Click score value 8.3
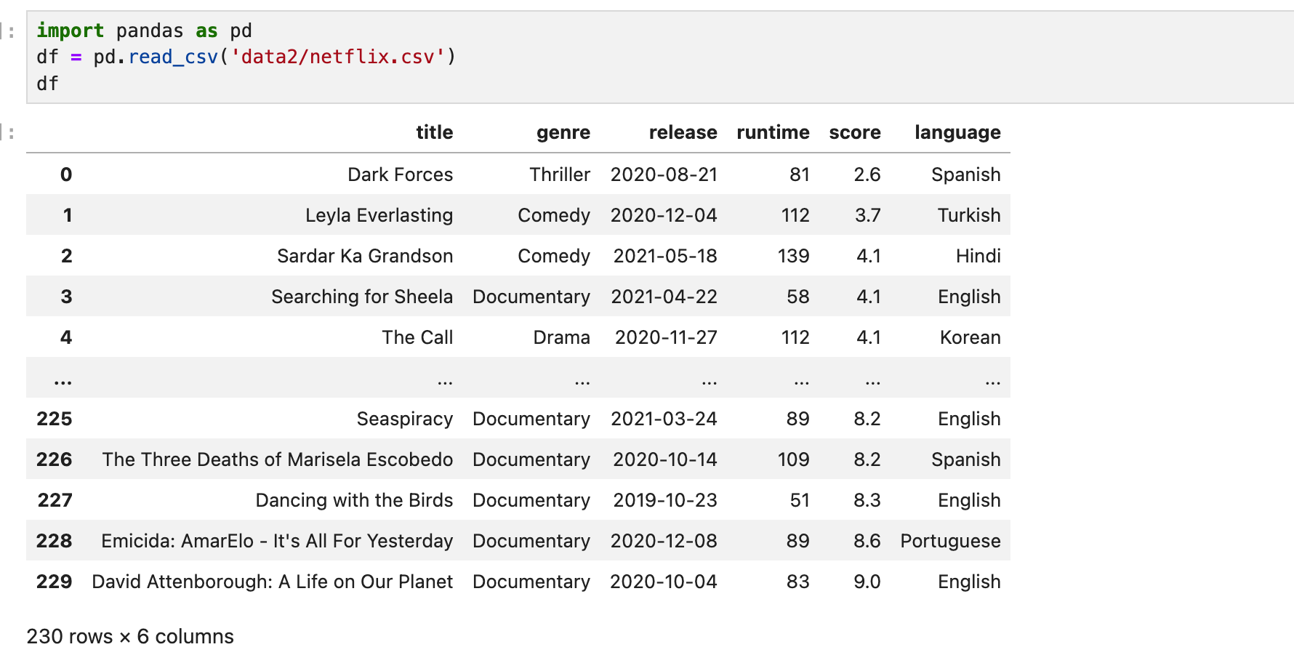Viewport: 1294px width, 663px height. [x=867, y=500]
